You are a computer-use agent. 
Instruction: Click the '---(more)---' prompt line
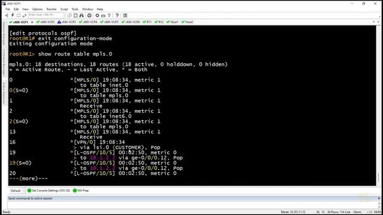point(28,179)
